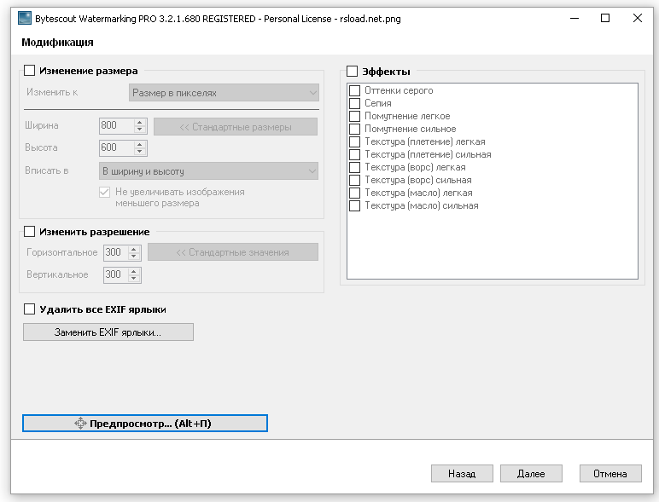Check the Сепия effect
Screen dimensions: 659x502
point(355,103)
